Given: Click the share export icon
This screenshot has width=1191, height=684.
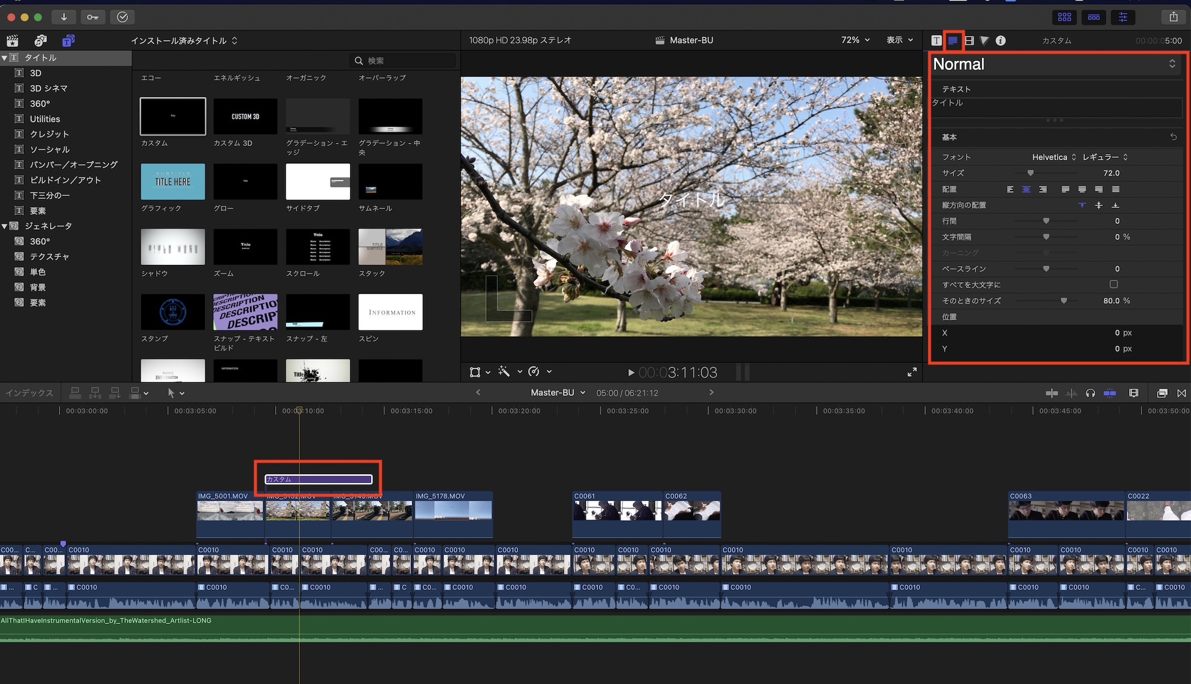Looking at the screenshot, I should click(1173, 17).
